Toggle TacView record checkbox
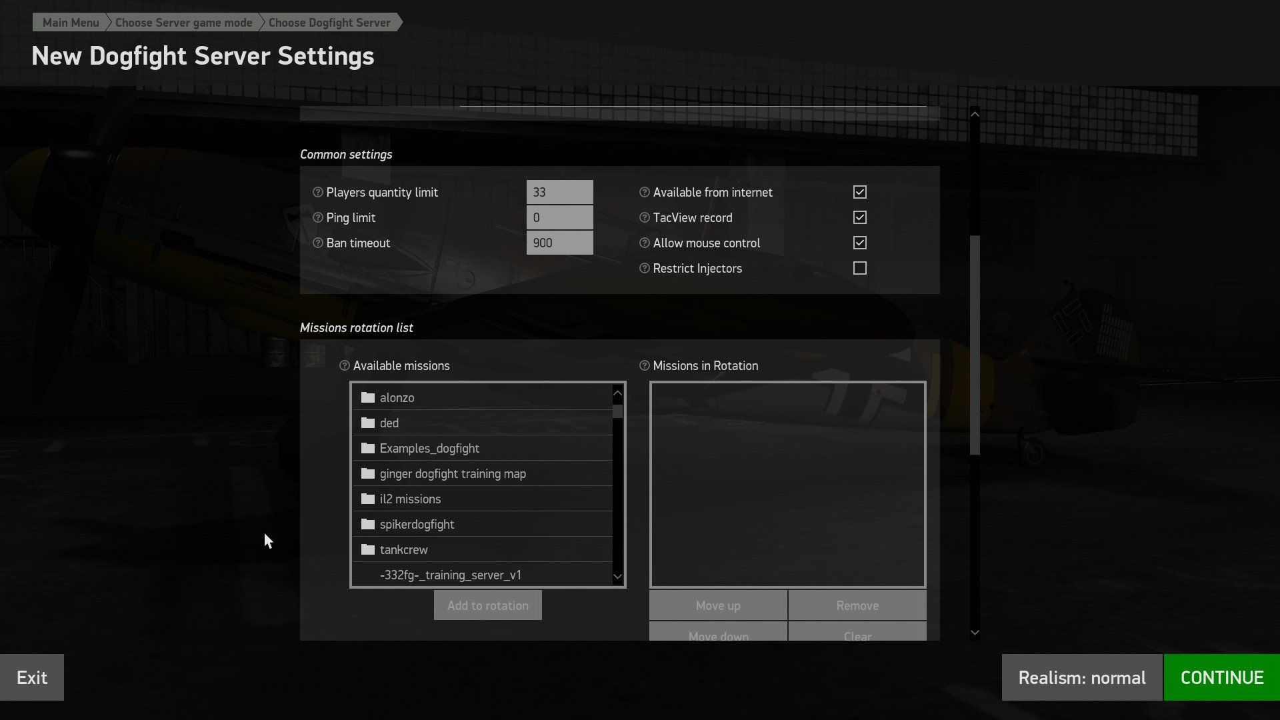Screen dimensions: 1280x720 pos(860,217)
